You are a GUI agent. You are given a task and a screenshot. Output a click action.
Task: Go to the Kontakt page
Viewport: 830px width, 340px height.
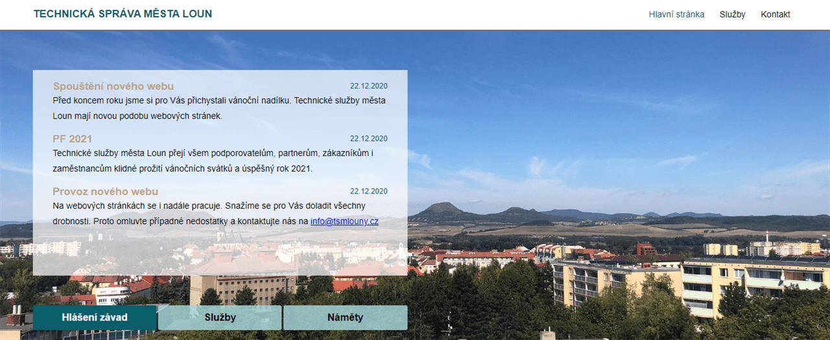point(776,14)
